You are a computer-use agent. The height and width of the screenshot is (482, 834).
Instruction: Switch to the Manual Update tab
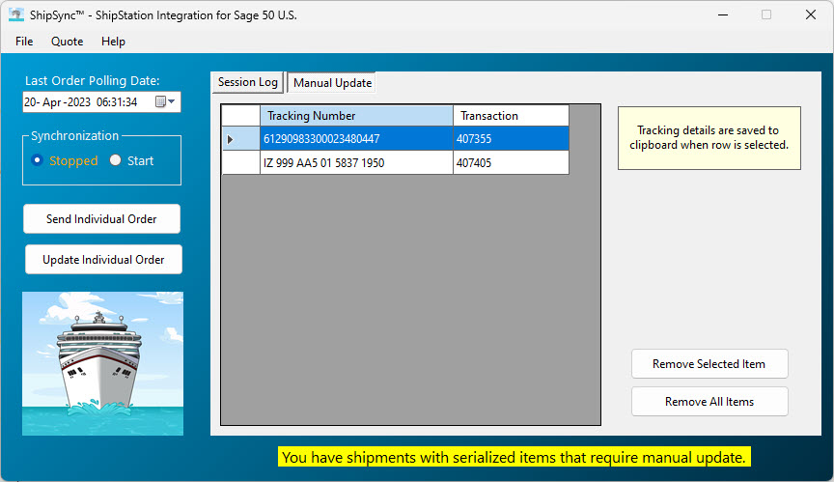coord(332,83)
